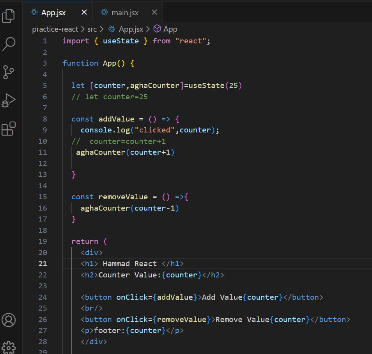Select src folder in the breadcrumb
The height and width of the screenshot is (354, 372).
click(92, 29)
